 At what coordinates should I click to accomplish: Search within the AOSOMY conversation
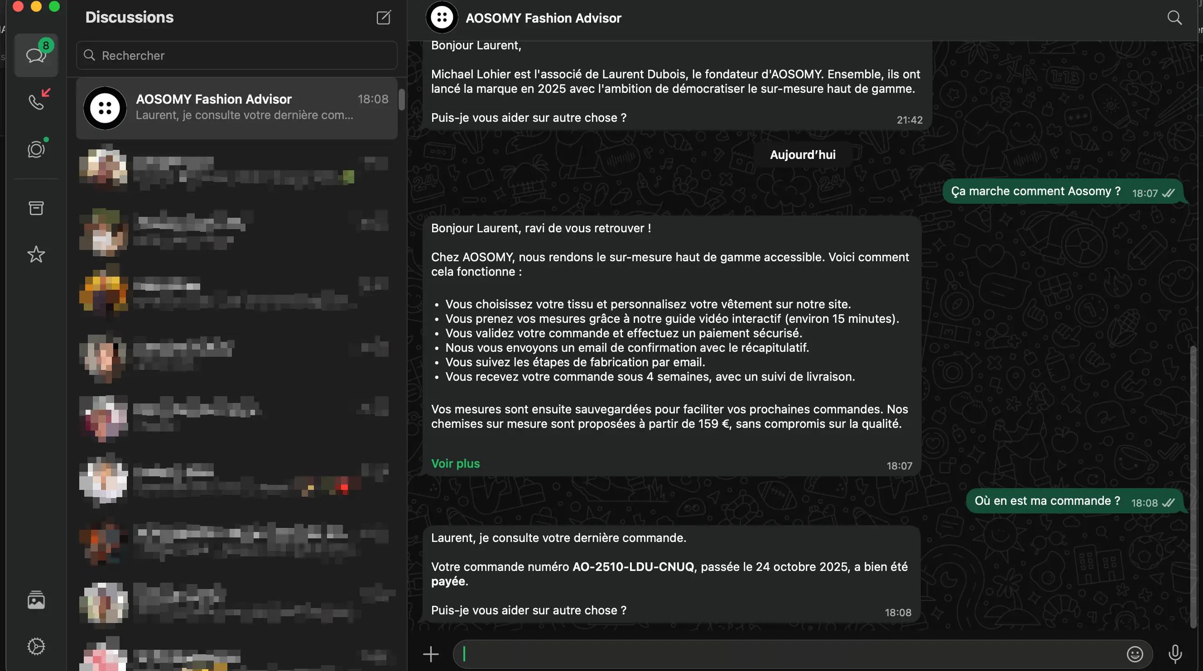pyautogui.click(x=1174, y=18)
